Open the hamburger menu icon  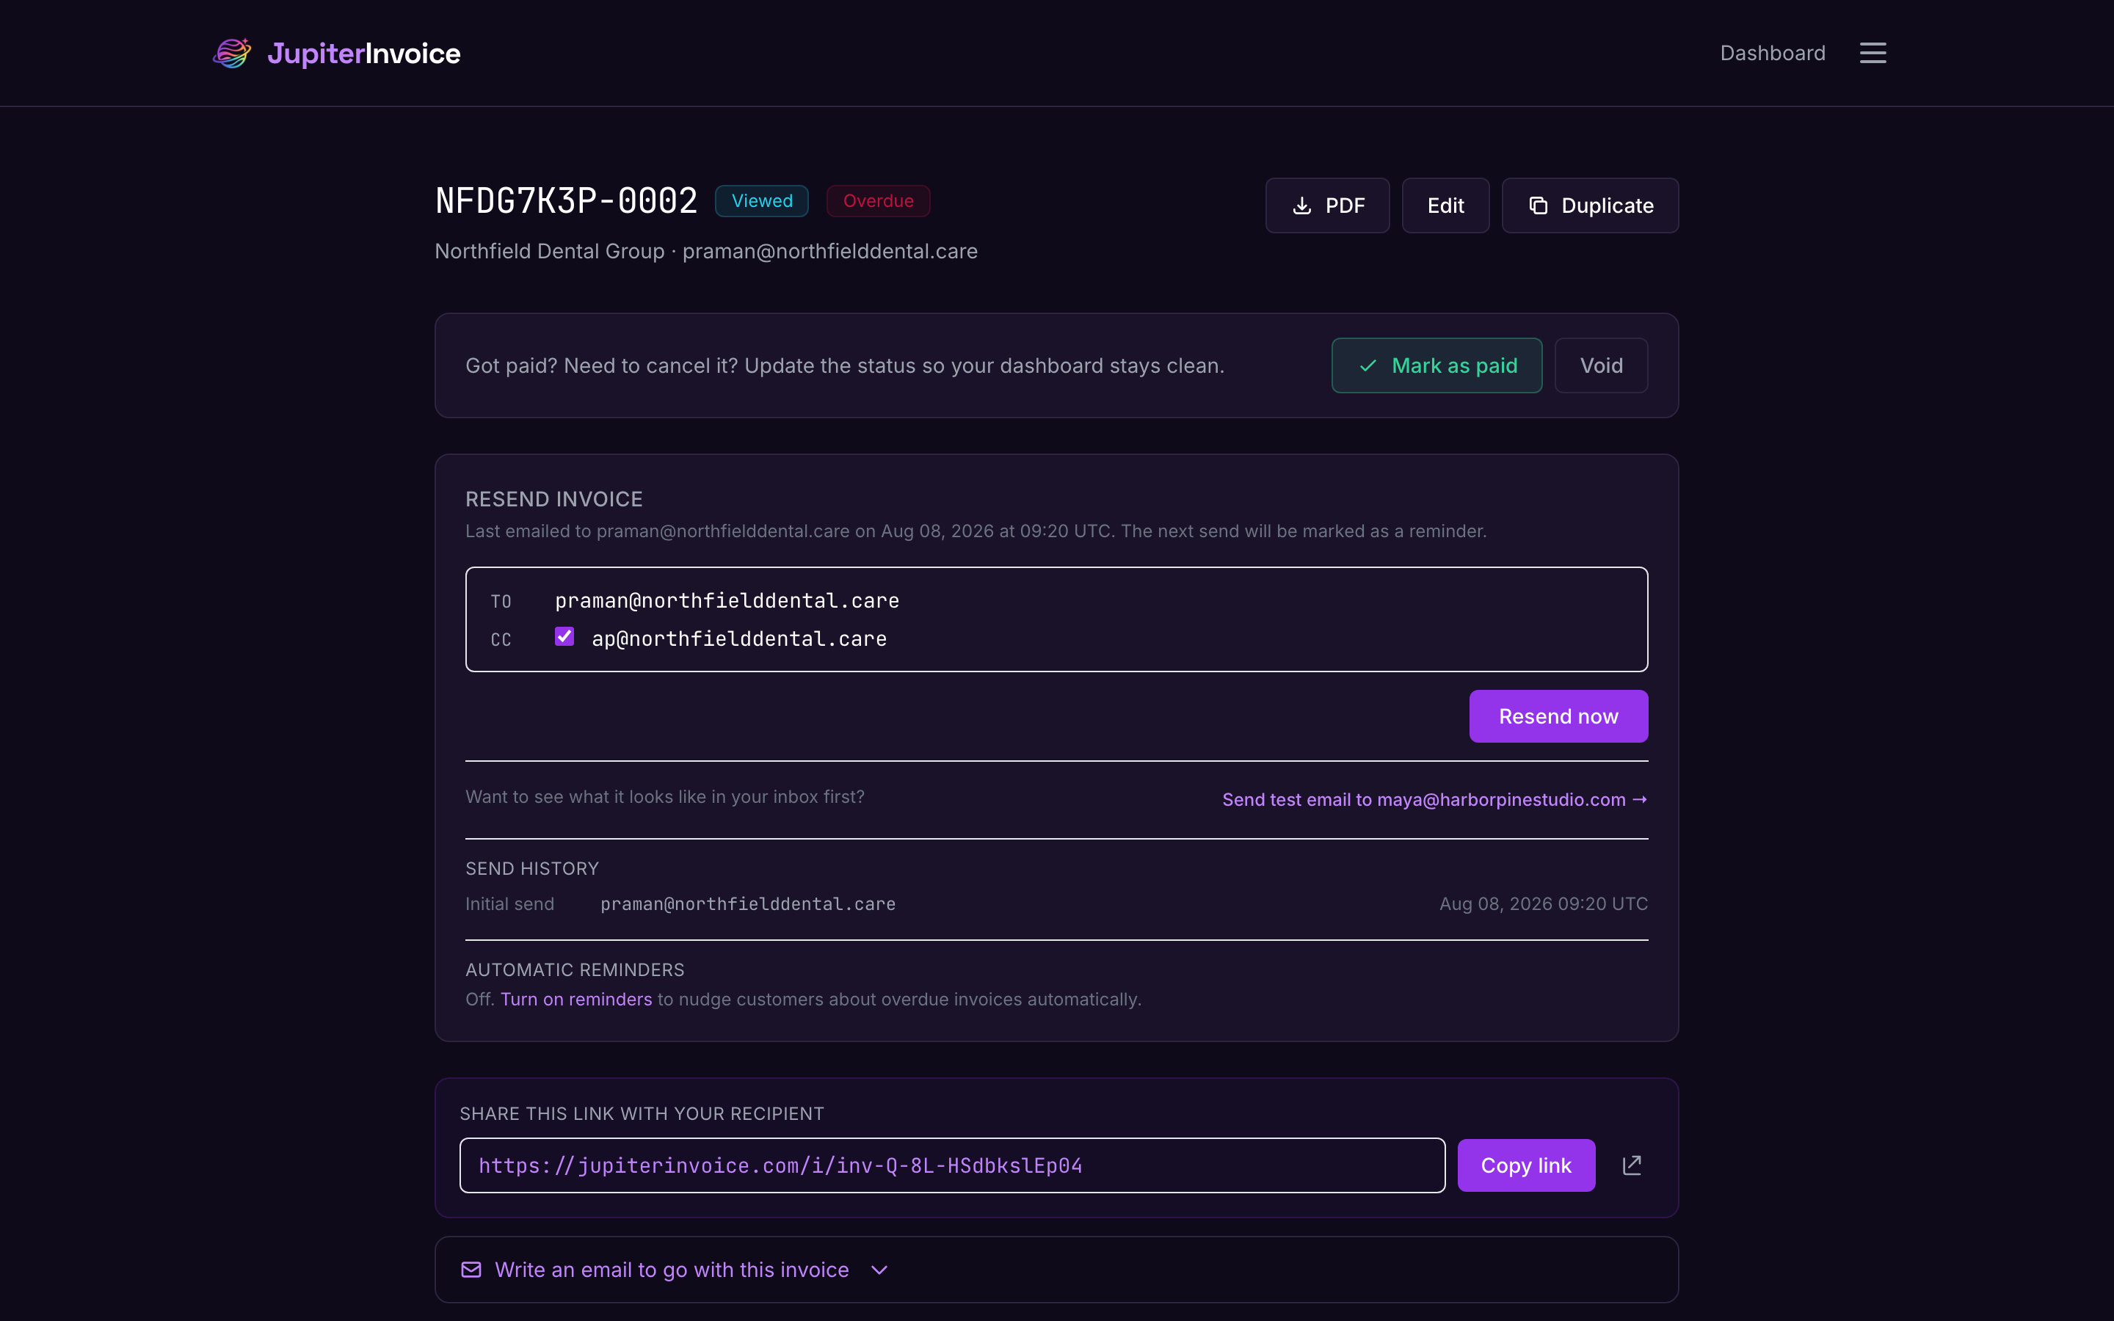1872,54
